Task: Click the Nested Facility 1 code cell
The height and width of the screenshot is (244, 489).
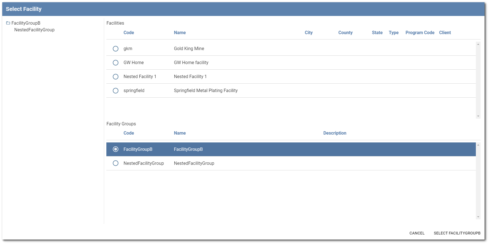Action: pyautogui.click(x=140, y=77)
